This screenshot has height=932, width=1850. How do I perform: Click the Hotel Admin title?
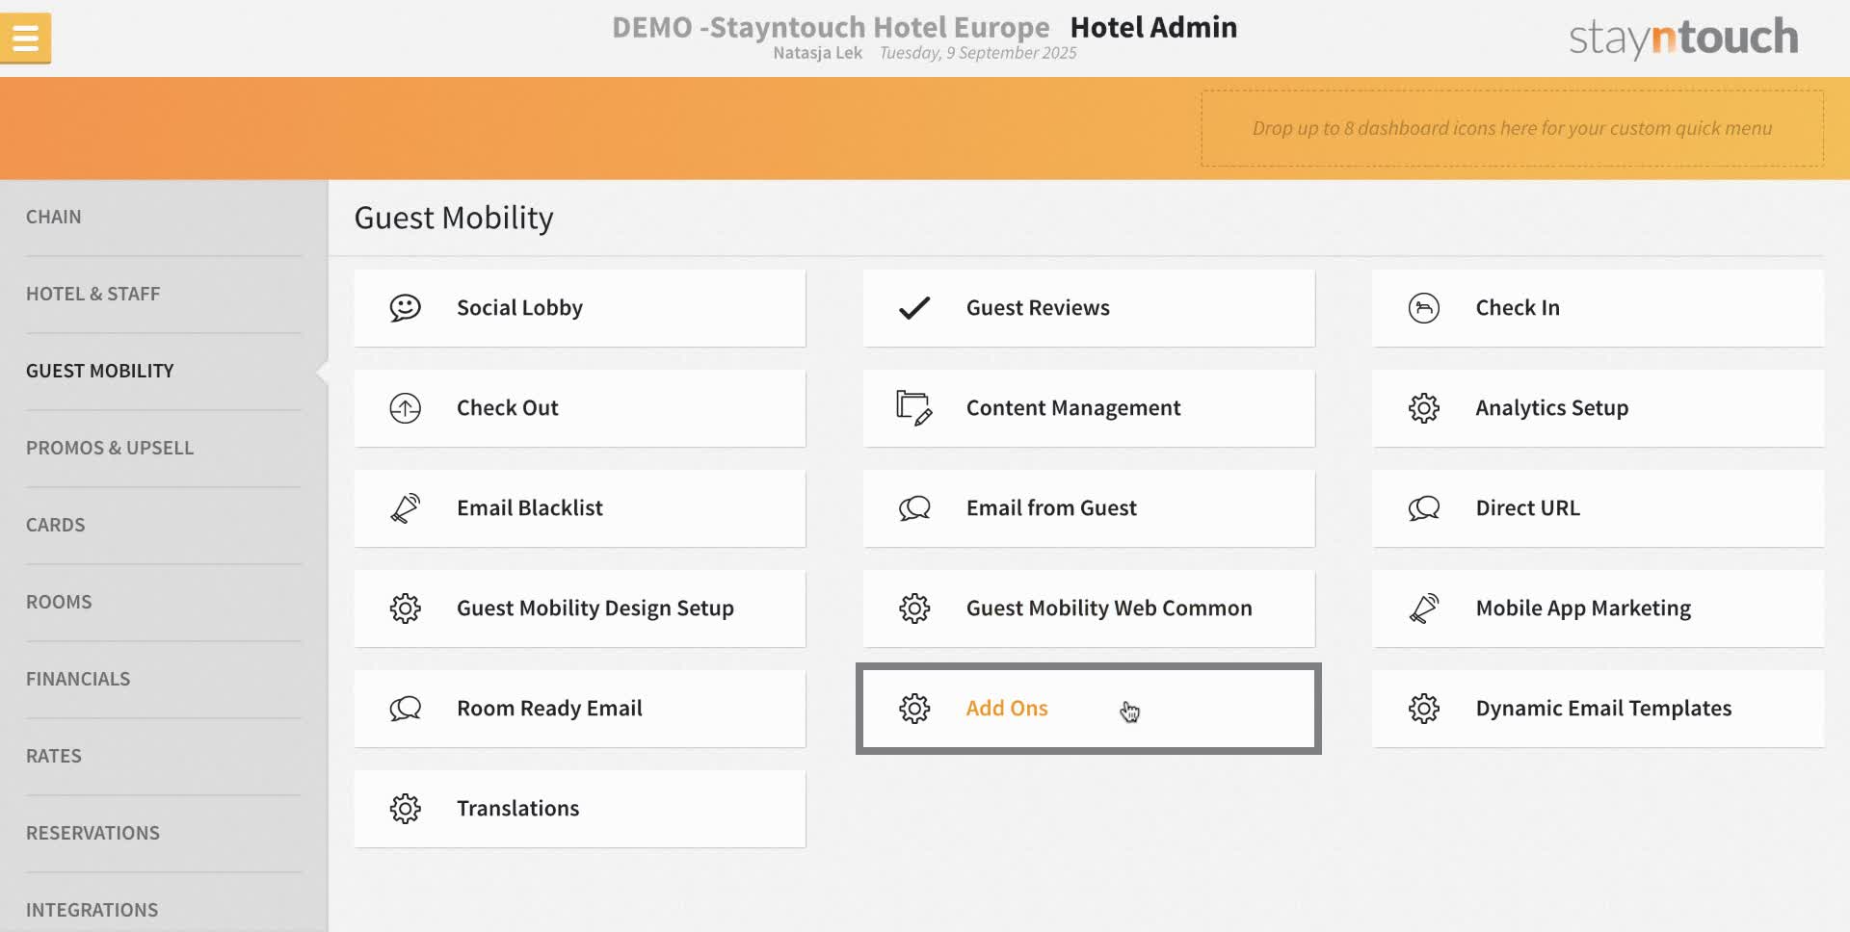[x=1153, y=27]
